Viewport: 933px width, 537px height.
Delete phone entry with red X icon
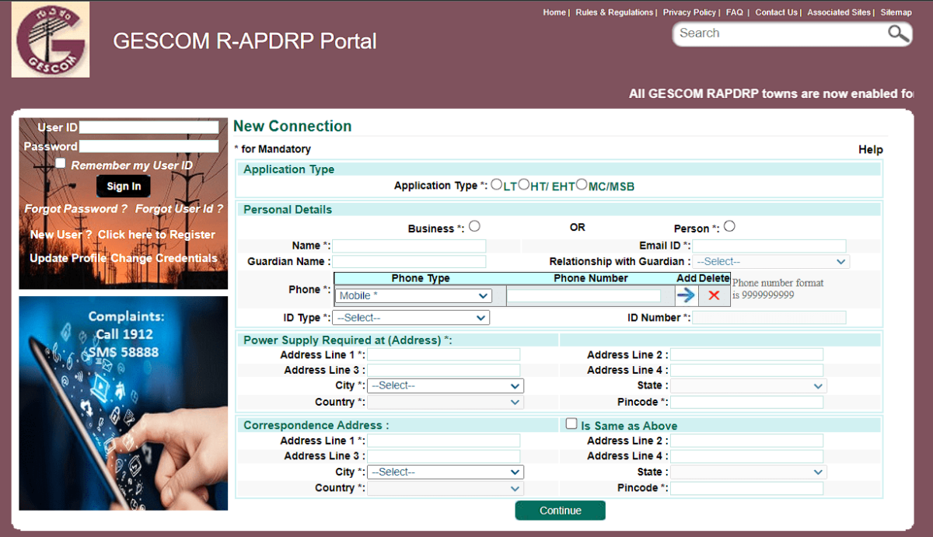click(x=714, y=295)
